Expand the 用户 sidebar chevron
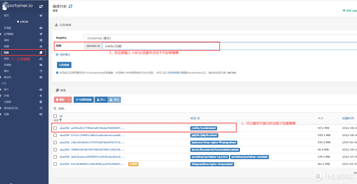The height and width of the screenshot is (184, 357). click(1, 90)
